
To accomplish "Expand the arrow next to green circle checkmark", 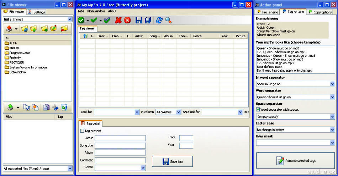I will pyautogui.click(x=88, y=21).
